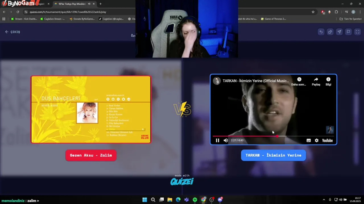Open the Chrome profile avatar
This screenshot has height=204, width=364.
353,12
